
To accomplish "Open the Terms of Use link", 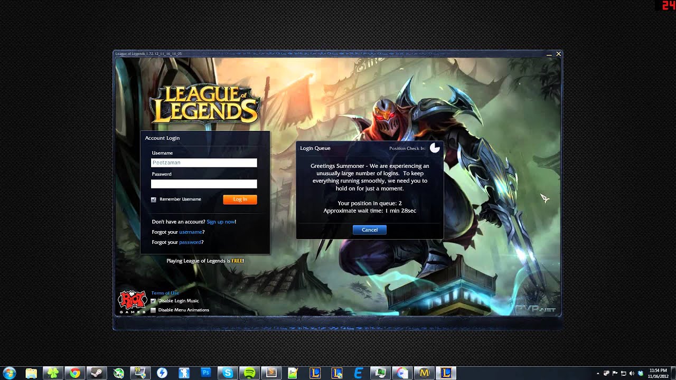I will pyautogui.click(x=165, y=293).
